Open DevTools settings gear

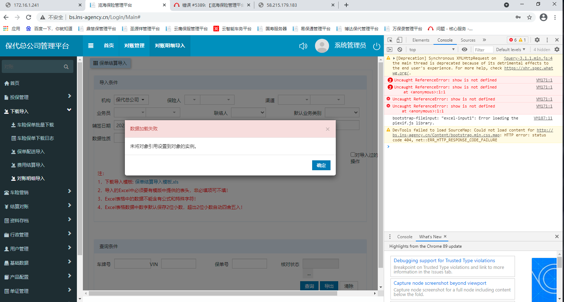coord(537,40)
